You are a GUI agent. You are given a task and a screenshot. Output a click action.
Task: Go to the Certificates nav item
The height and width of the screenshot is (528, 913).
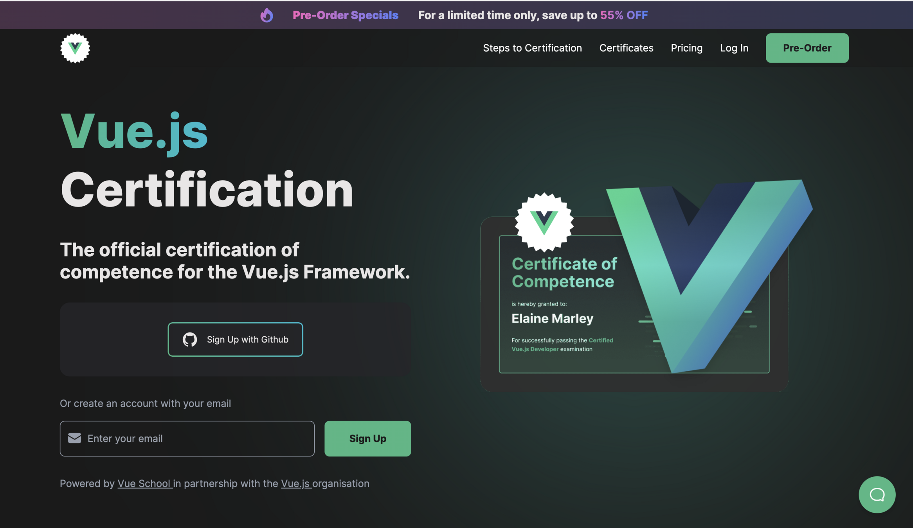626,48
